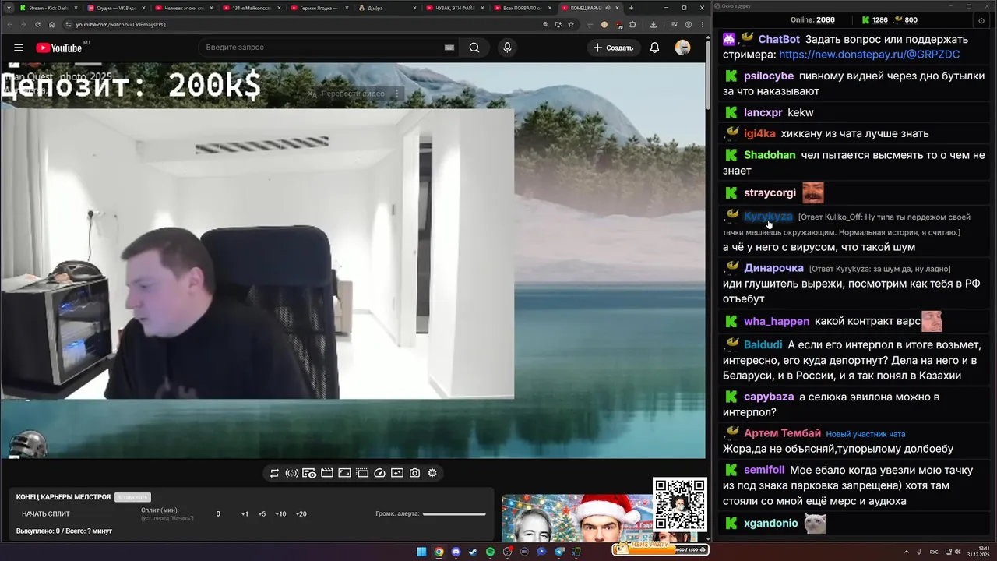997x561 pixels.
Task: Add +5 minutes to split
Action: [262, 513]
